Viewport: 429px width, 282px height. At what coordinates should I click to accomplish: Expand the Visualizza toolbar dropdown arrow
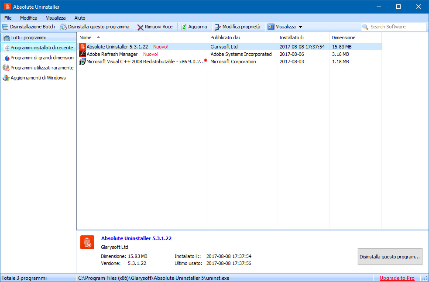point(300,27)
